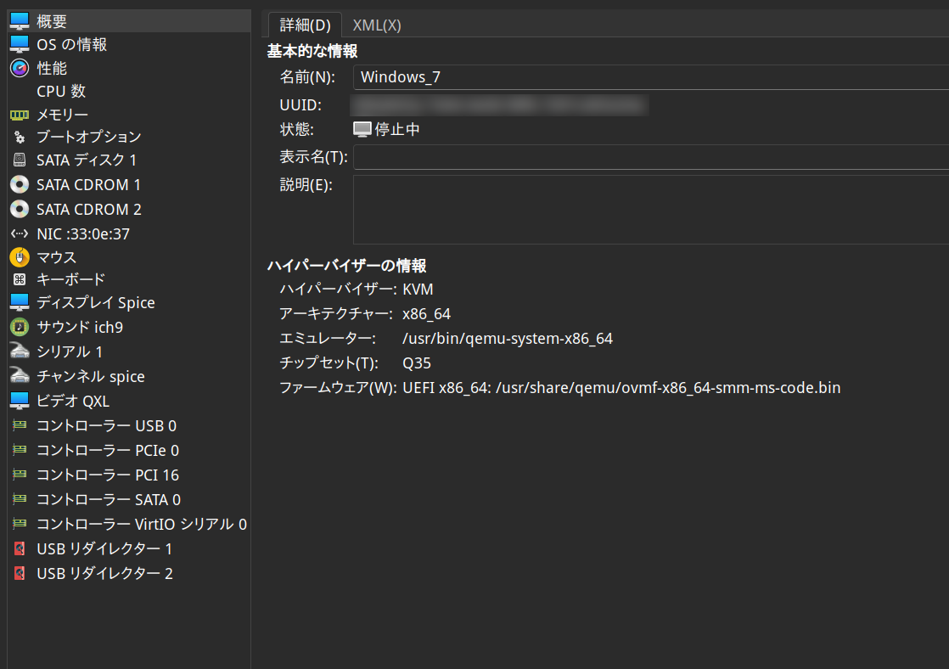Viewport: 949px width, 669px height.
Task: Select ディスプレイ Spice in the sidebar
Action: pyautogui.click(x=129, y=303)
